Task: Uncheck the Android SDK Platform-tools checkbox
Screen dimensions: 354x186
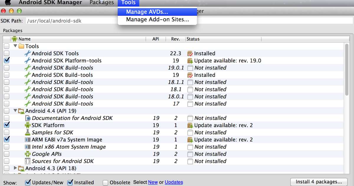Action: 6,61
